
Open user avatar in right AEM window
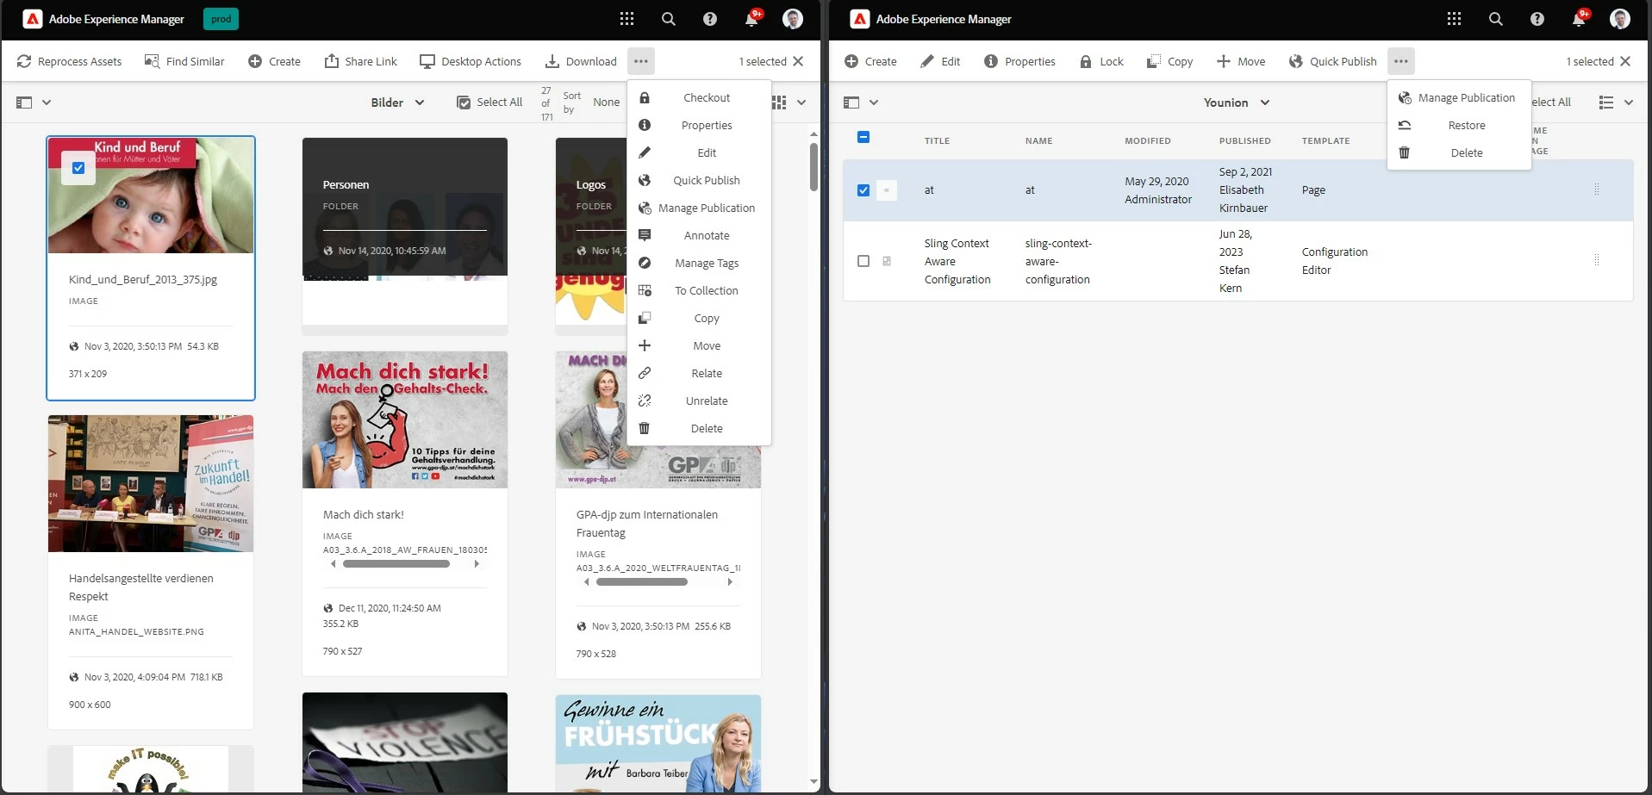pos(1619,19)
